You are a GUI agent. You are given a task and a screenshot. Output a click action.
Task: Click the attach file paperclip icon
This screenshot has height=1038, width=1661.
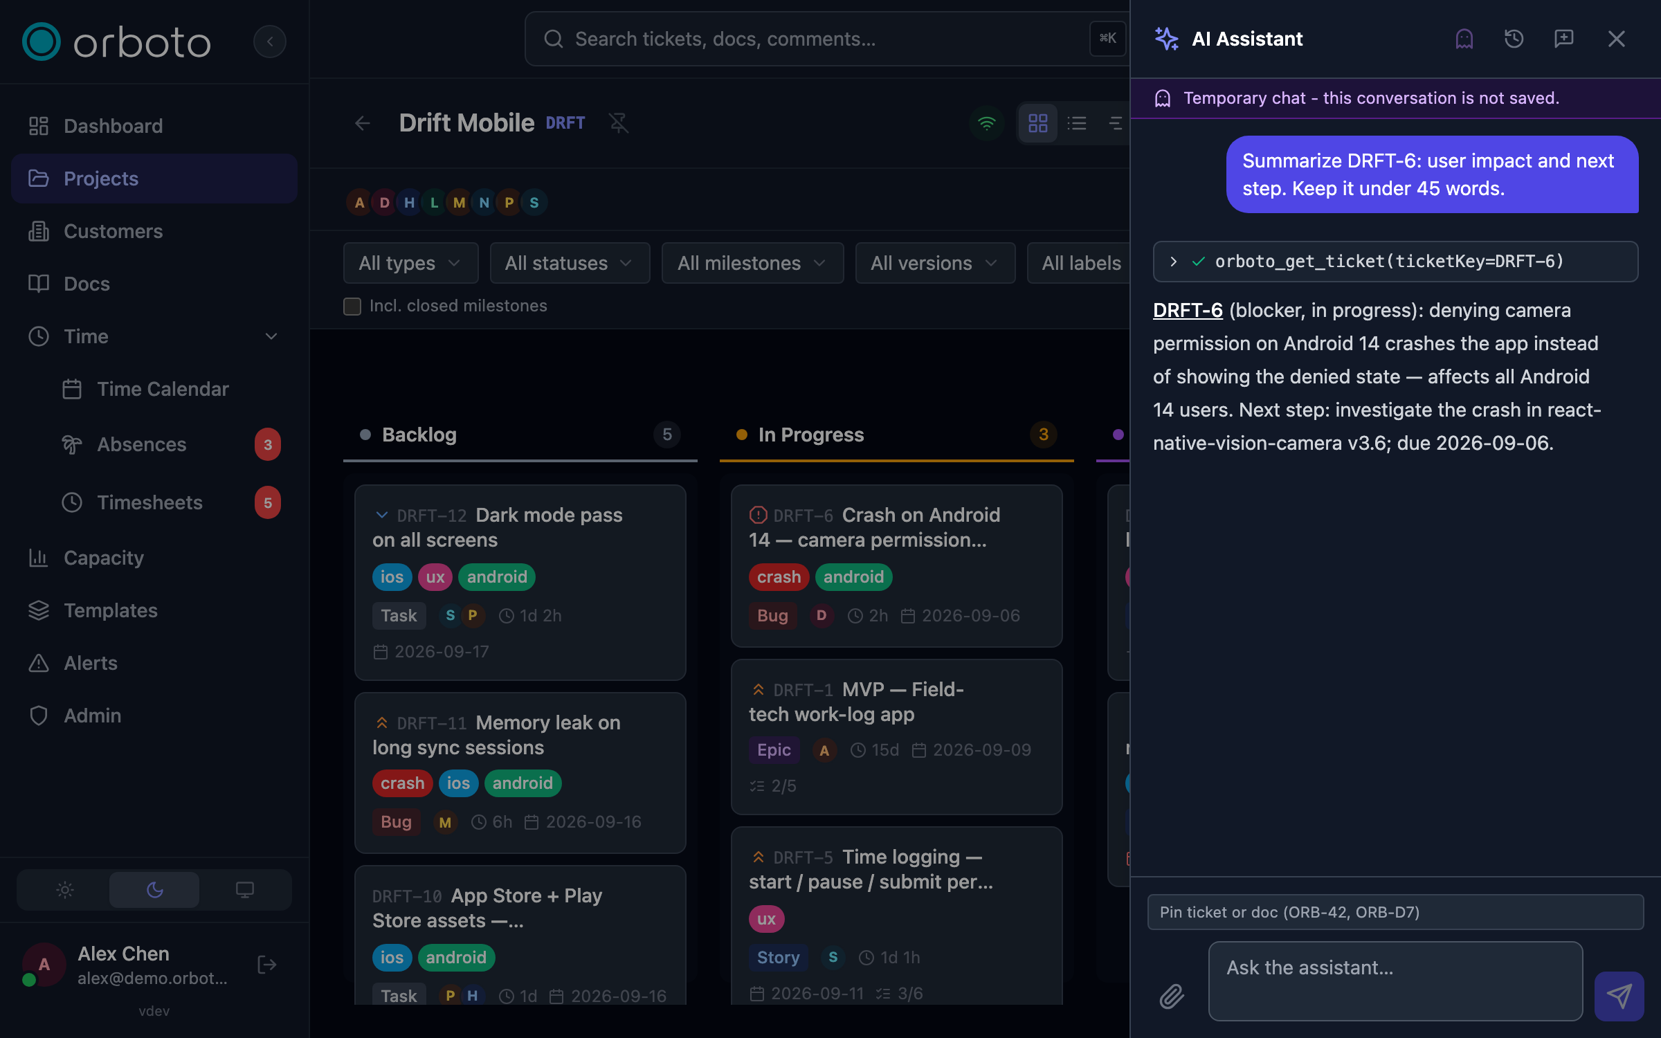coord(1172,996)
